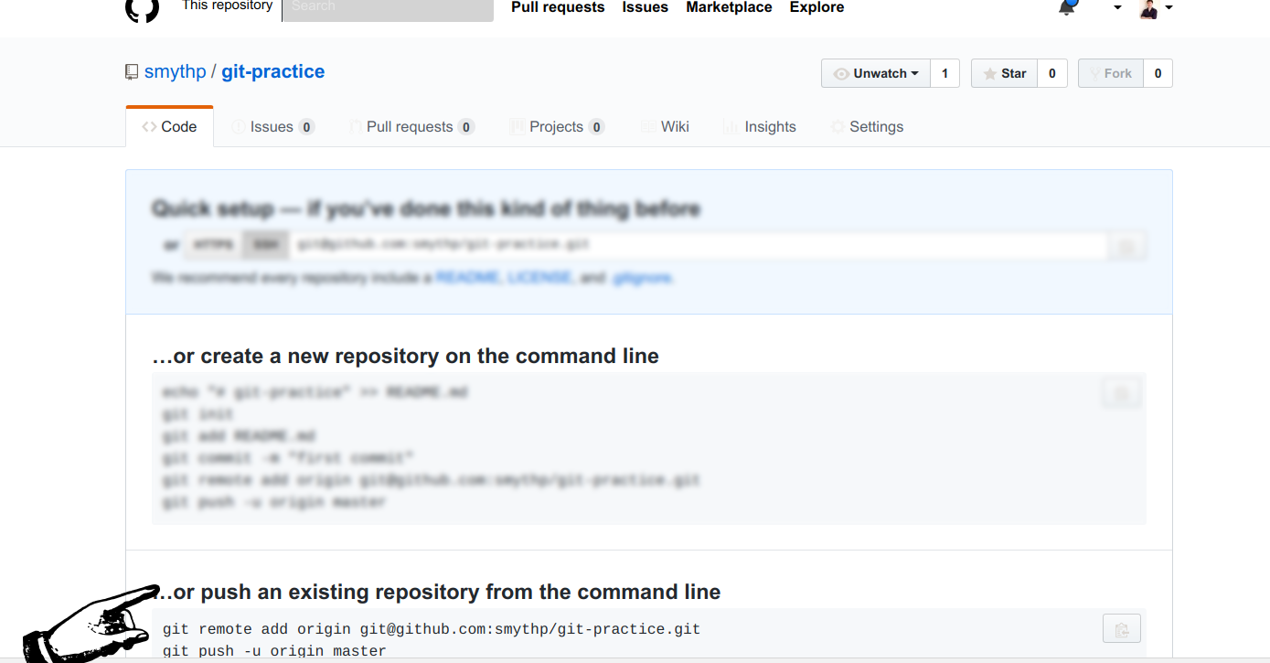Switch to the repository Pull requests tab
This screenshot has width=1270, height=663.
click(411, 126)
